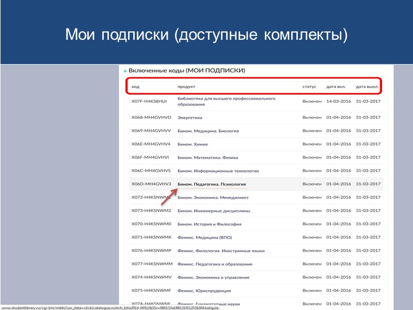Open 'Феникс. Юриспруденция' kit
413x310 pixels.
tap(204, 290)
